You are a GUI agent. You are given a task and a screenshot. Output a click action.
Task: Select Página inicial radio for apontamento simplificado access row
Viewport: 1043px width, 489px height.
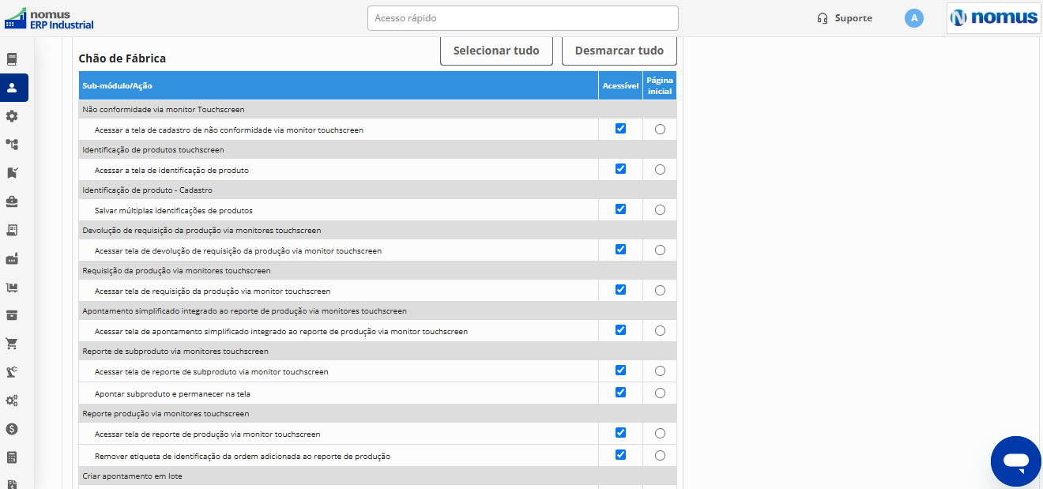(660, 330)
